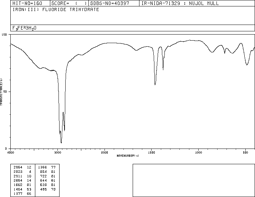Screen dimensions: 255x197
Task: Select the 722 entry in the peak table
Action: tap(44, 176)
